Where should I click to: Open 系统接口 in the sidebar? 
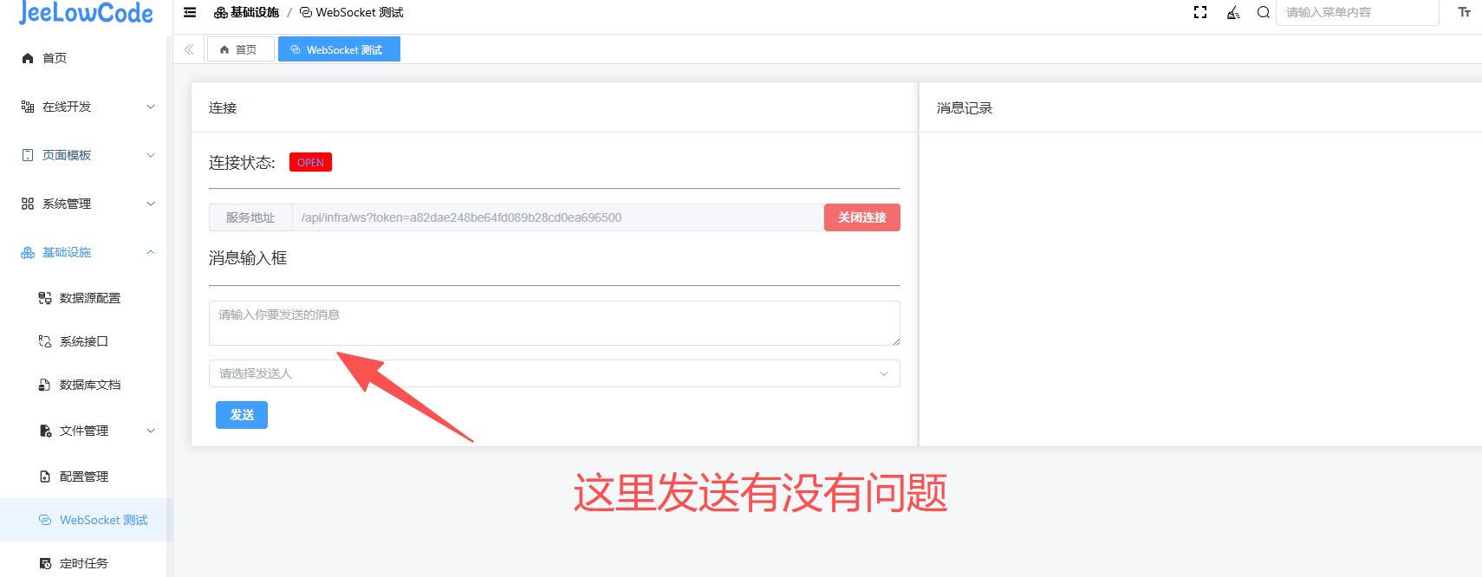[84, 341]
